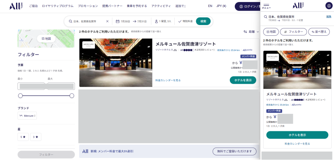Click the maximum budget slider handle
This screenshot has height=160, width=334.
pos(72,96)
